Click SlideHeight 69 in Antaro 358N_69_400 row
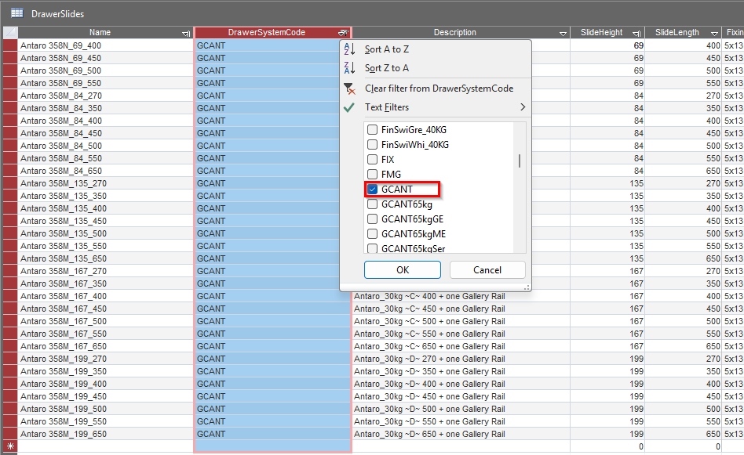This screenshot has width=744, height=455. coord(607,45)
